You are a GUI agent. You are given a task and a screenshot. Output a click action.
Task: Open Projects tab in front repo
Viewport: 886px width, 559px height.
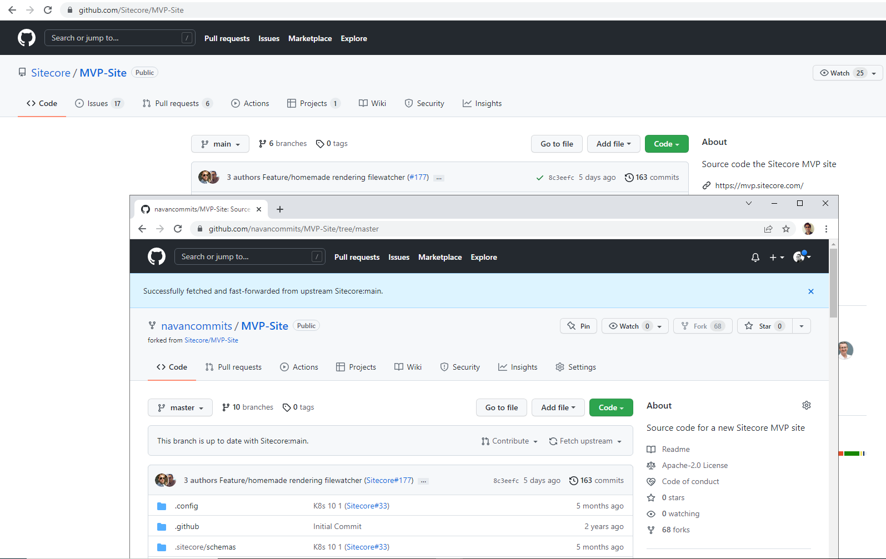tap(356, 367)
